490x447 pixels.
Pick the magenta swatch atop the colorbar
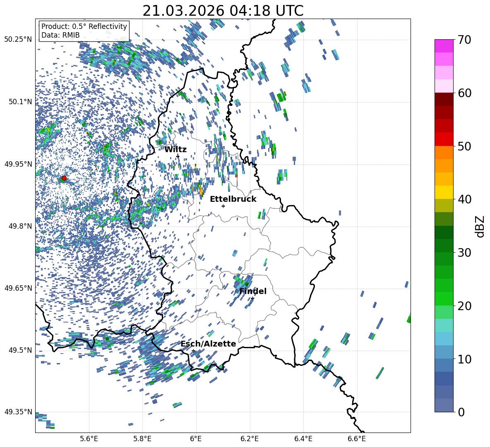click(x=444, y=46)
